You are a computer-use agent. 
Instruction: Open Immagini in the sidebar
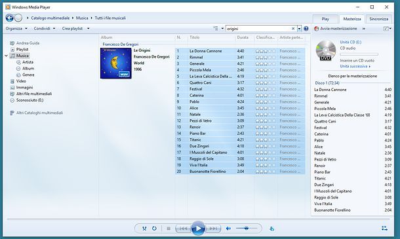click(24, 87)
